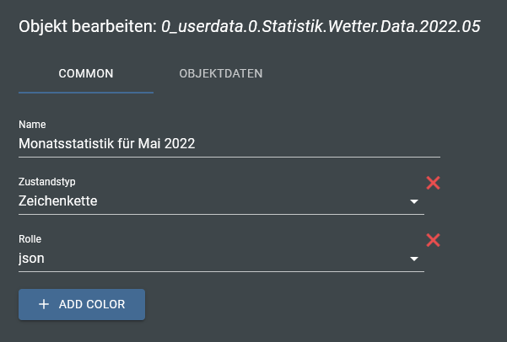Click the object ID 0_userdata.0.Statistik.Wetter.Data.2022.05

pos(321,27)
